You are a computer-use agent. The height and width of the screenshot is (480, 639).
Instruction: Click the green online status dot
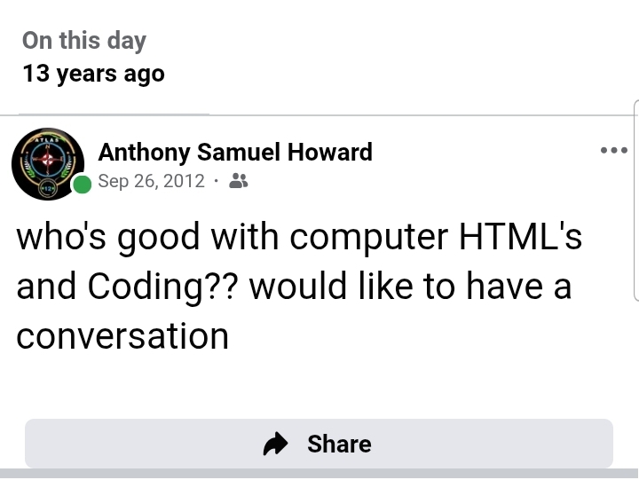pyautogui.click(x=82, y=185)
